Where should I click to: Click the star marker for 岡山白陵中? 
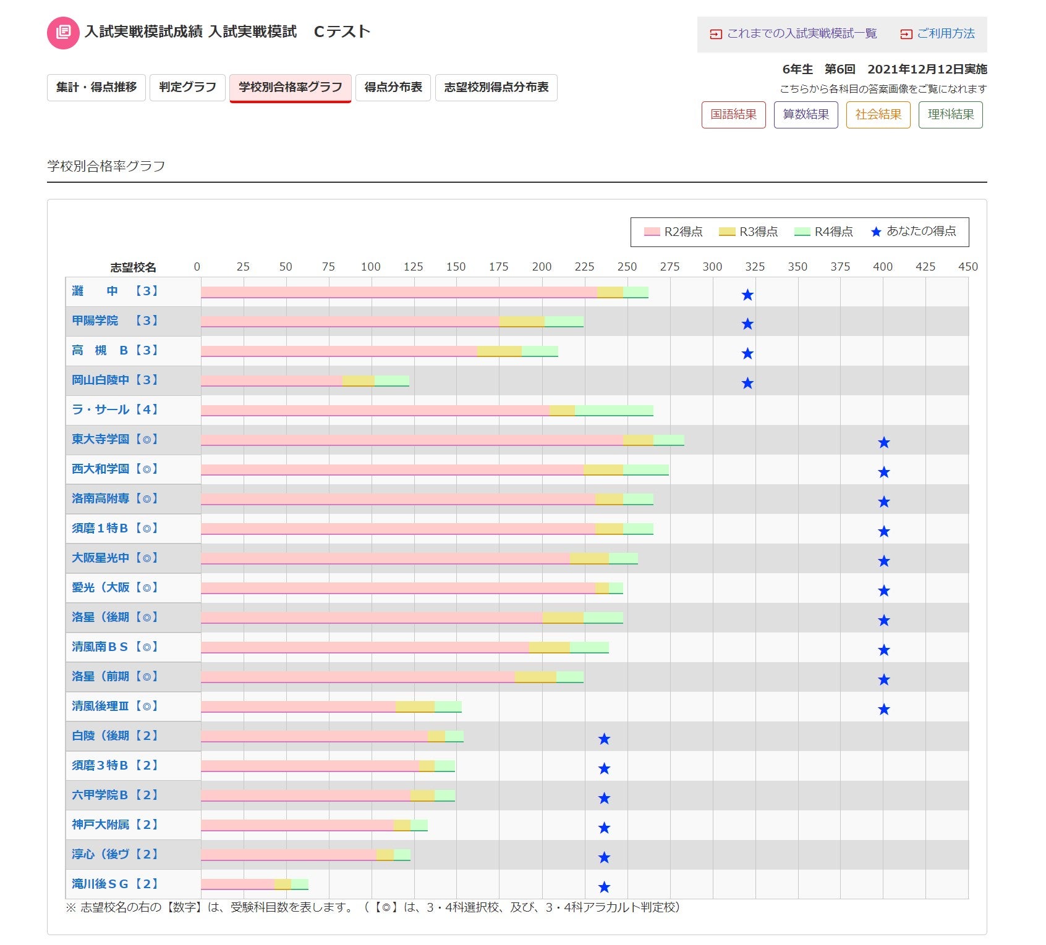(747, 384)
